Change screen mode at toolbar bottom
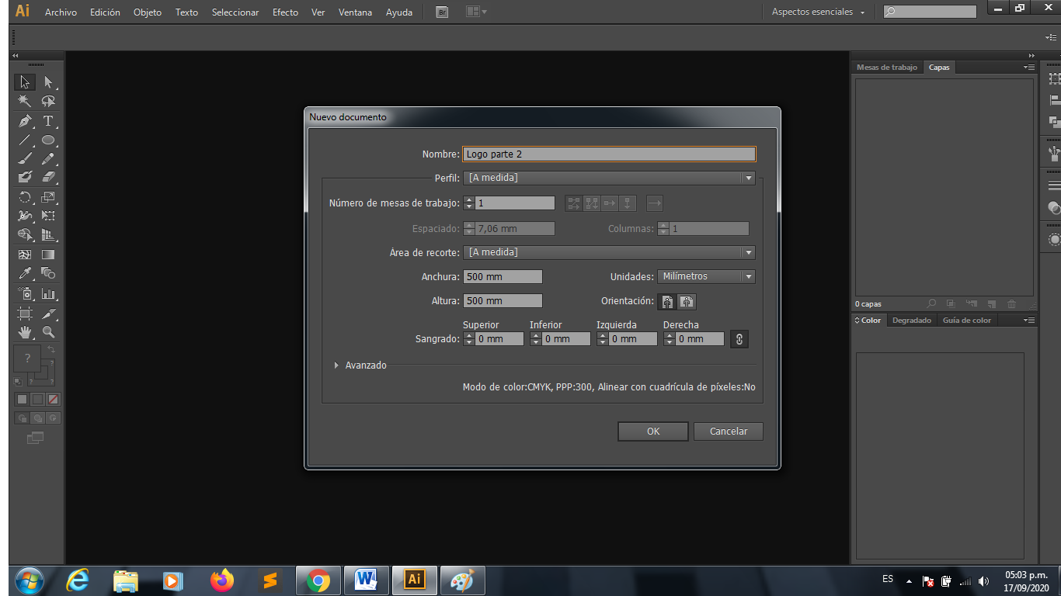 pos(35,438)
